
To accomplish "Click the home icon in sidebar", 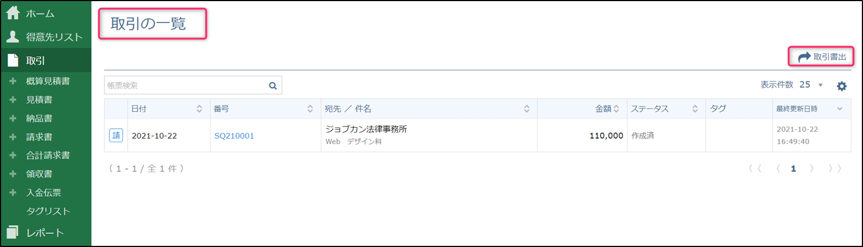I will pos(13,13).
